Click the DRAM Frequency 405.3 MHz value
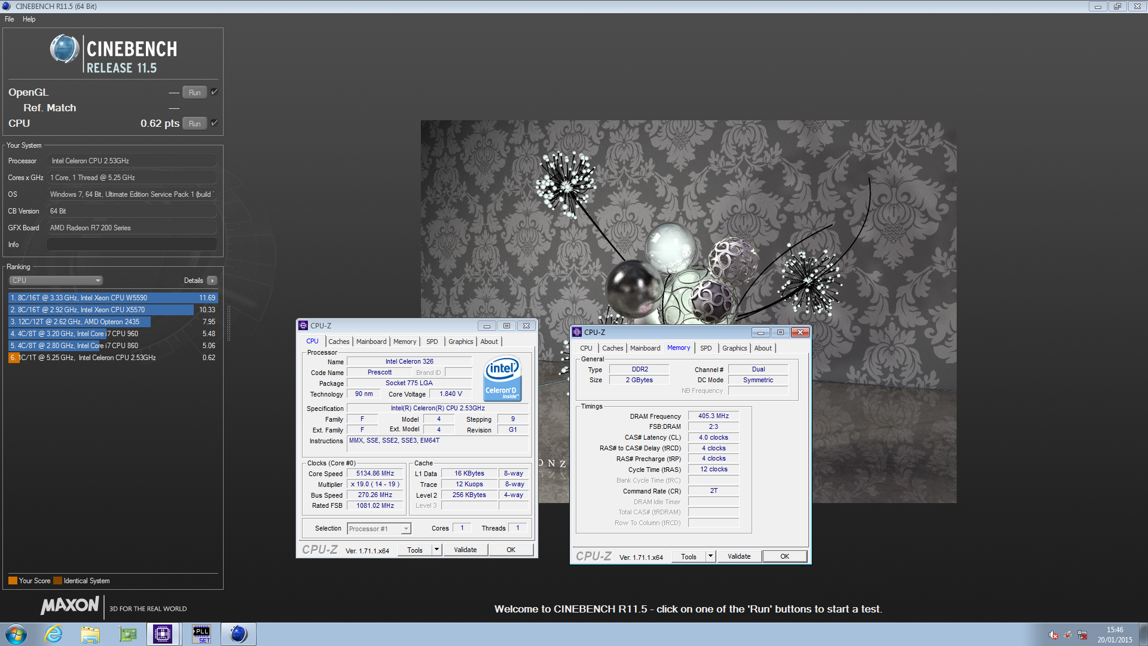Image resolution: width=1148 pixels, height=646 pixels. pyautogui.click(x=713, y=416)
